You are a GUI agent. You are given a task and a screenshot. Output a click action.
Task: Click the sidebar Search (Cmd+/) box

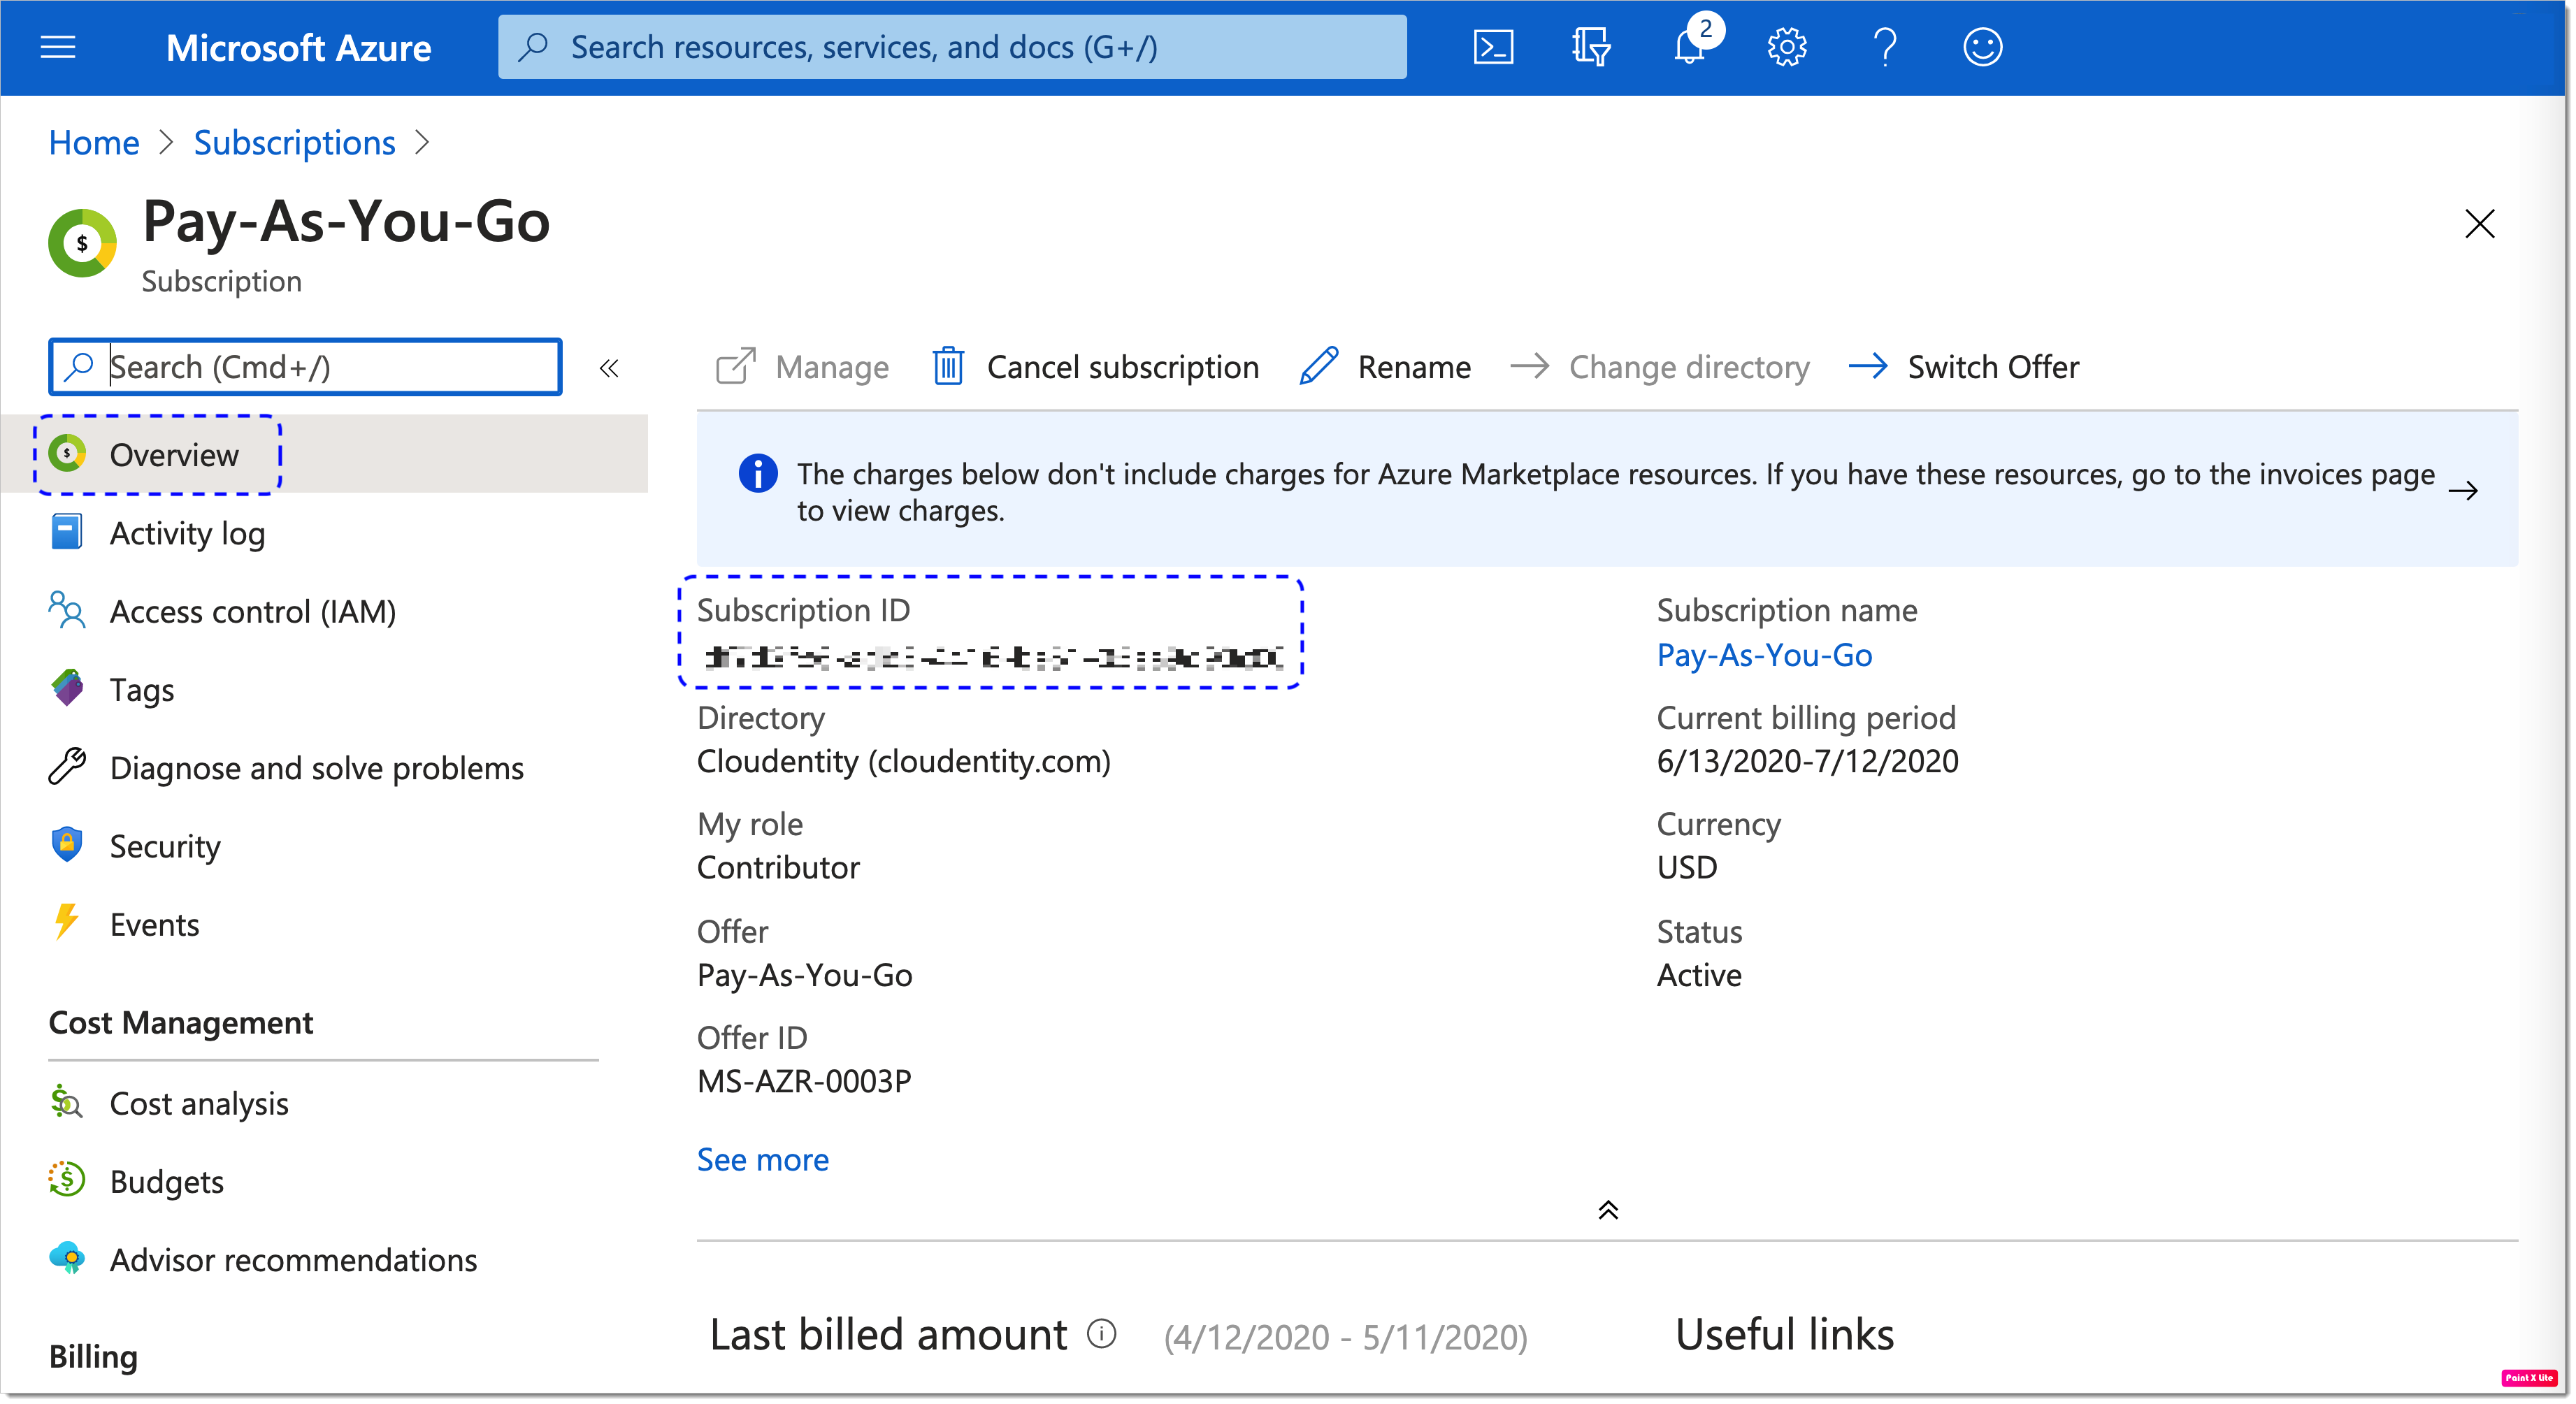pyautogui.click(x=305, y=367)
